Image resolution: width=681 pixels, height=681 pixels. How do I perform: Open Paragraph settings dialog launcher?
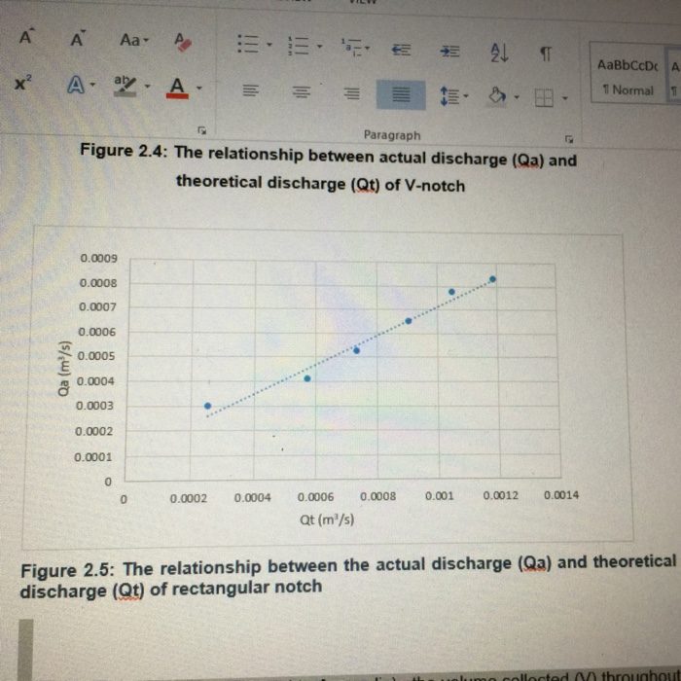[x=569, y=139]
